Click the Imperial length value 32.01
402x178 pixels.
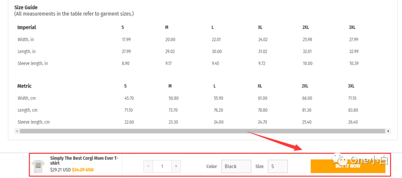click(x=307, y=52)
